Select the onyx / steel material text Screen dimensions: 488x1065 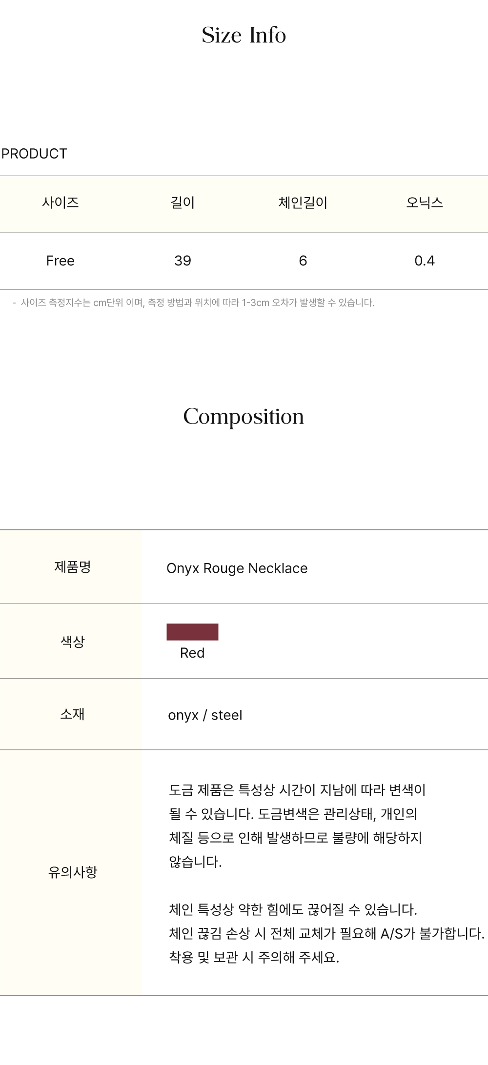click(205, 715)
